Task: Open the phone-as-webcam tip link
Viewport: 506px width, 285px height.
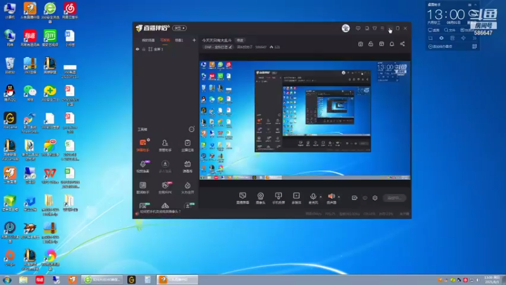Action: [161, 212]
